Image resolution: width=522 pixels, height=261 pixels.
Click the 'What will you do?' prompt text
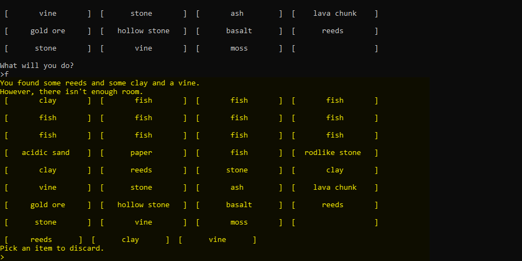(37, 66)
